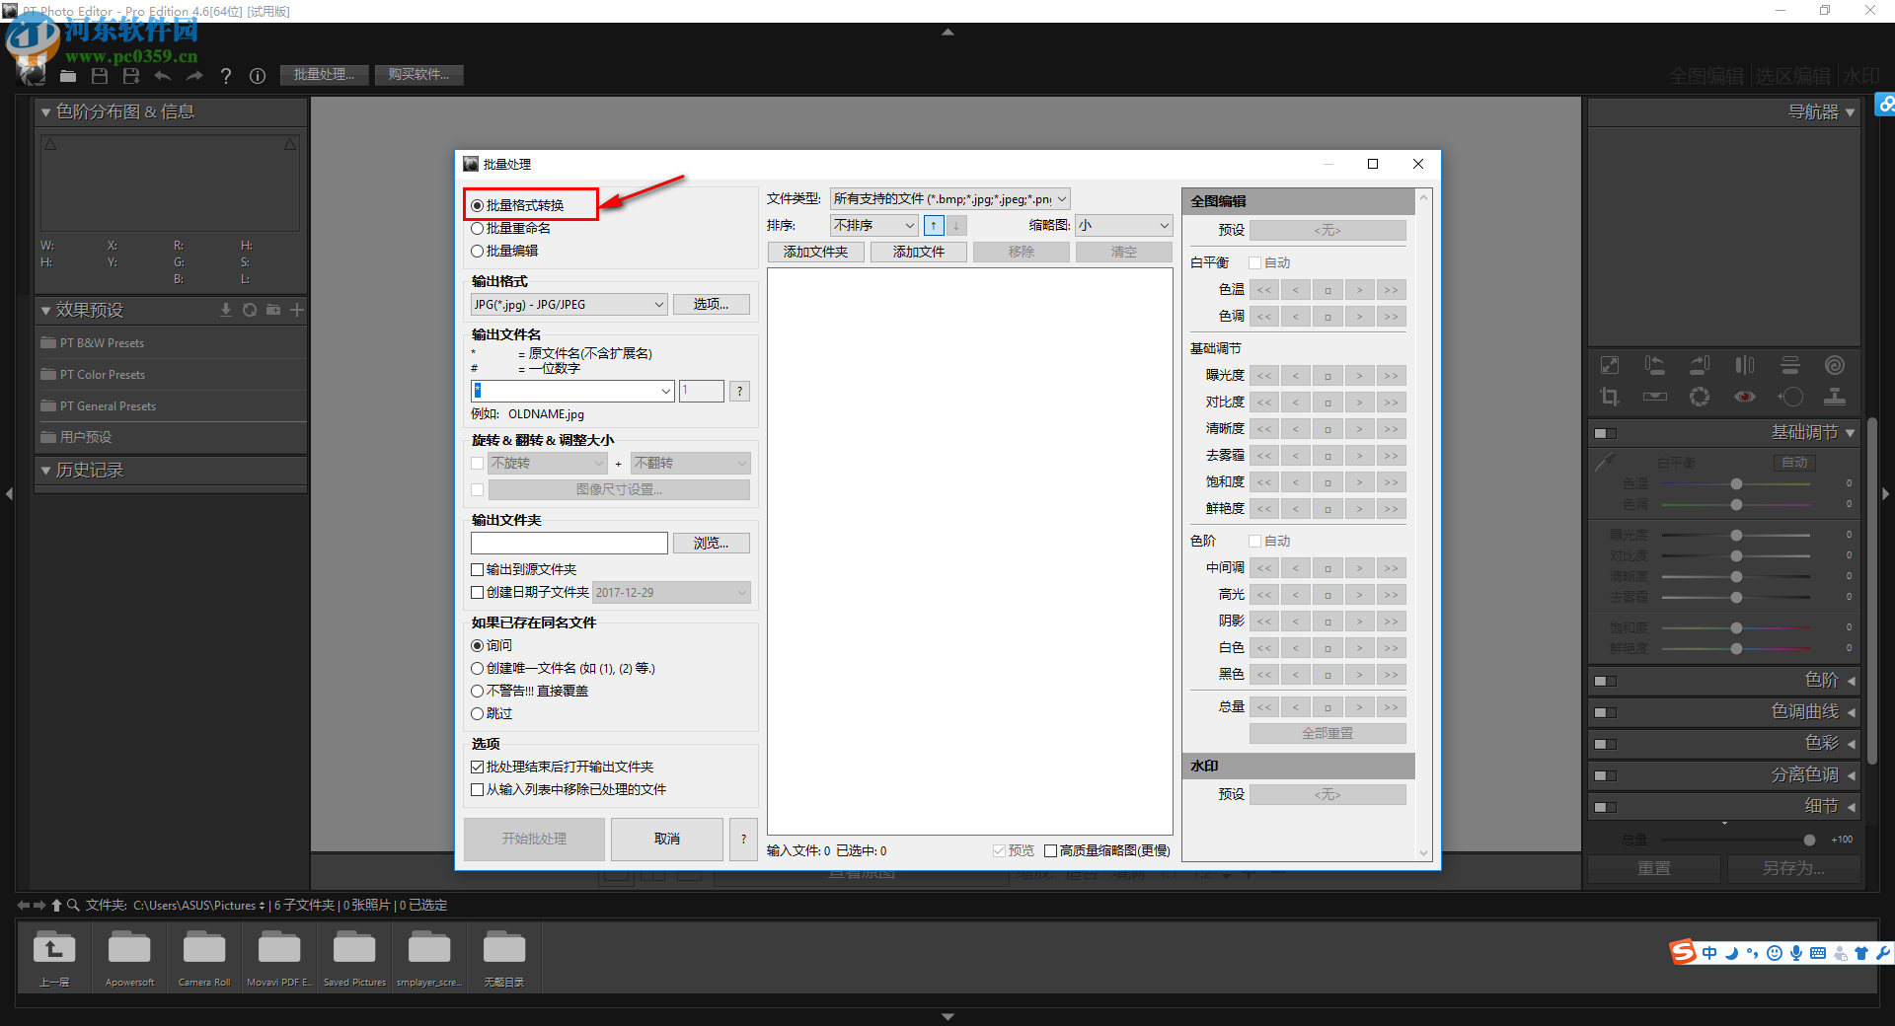Collapse the 基础调节 panel
The width and height of the screenshot is (1895, 1026).
pos(1850,432)
